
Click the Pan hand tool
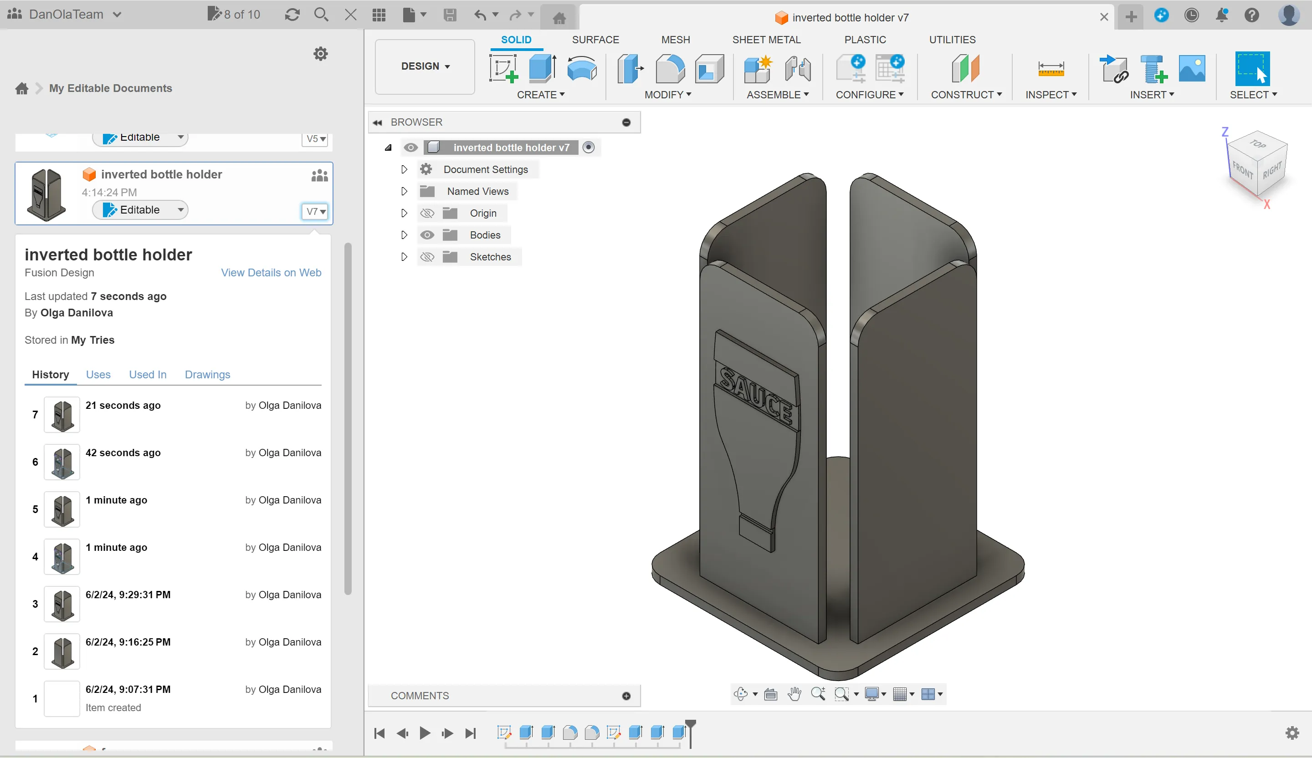pos(794,694)
